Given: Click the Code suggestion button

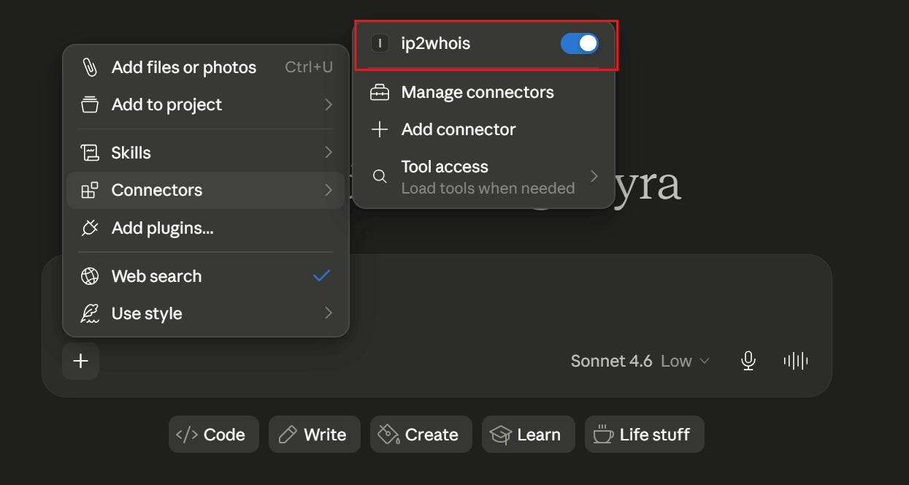Looking at the screenshot, I should pyautogui.click(x=214, y=435).
